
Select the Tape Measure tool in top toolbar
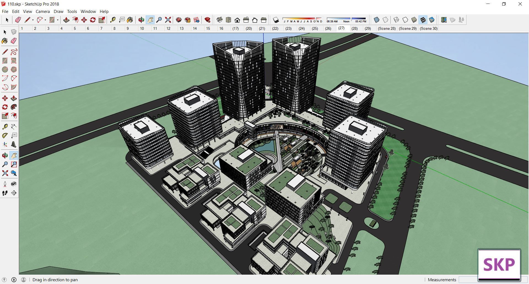point(113,20)
